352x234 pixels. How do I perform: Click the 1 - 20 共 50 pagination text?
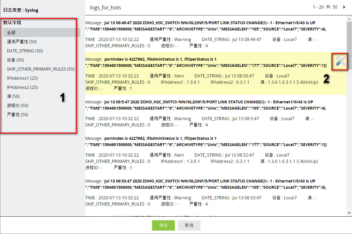coord(325,7)
